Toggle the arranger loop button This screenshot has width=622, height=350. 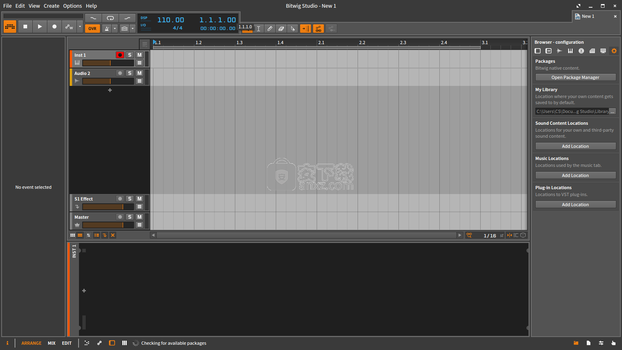point(110,18)
